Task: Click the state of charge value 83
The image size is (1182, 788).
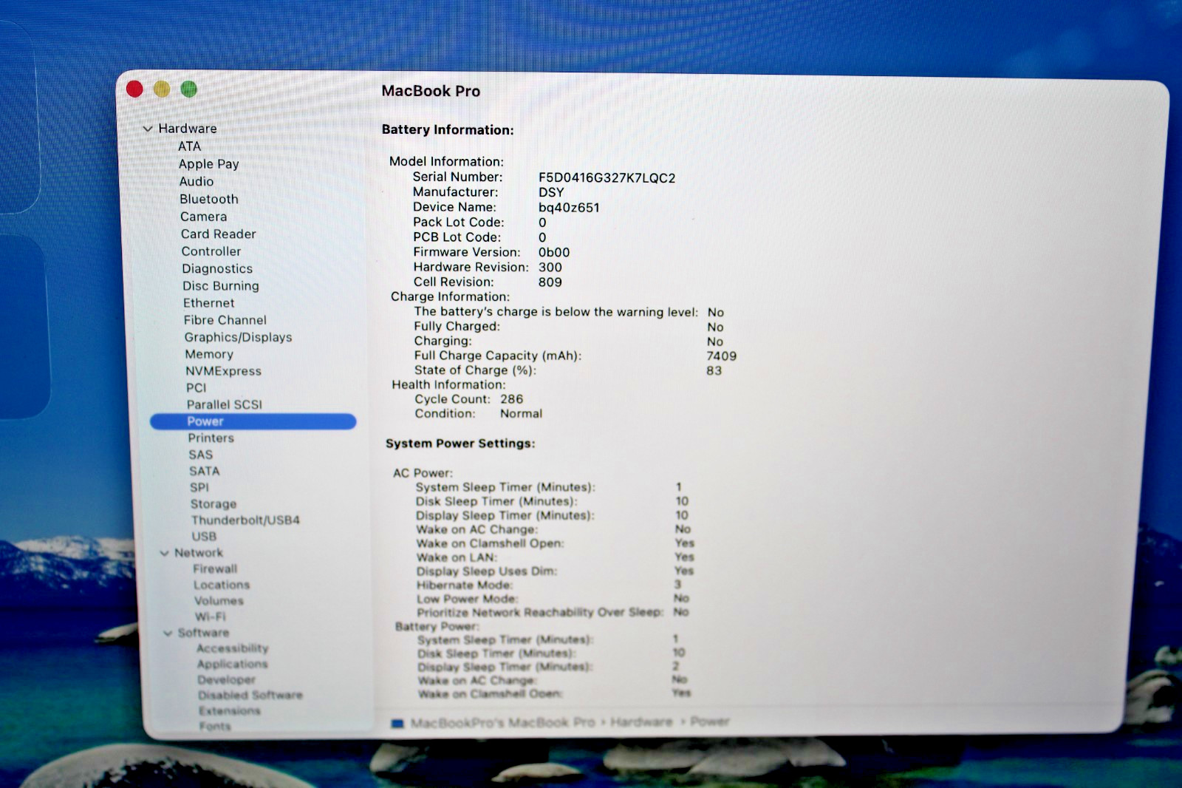Action: point(714,370)
